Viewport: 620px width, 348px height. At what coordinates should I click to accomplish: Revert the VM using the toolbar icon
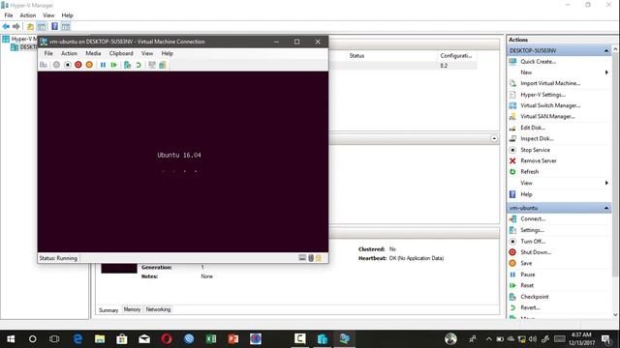pyautogui.click(x=139, y=65)
